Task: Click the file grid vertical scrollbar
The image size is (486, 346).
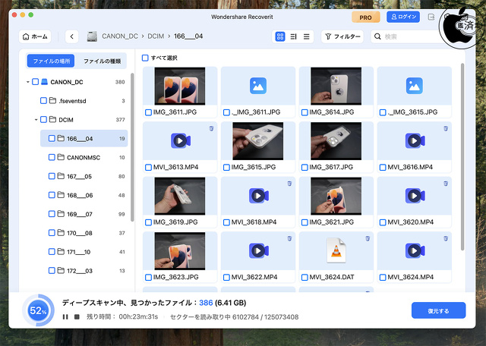Action: (x=462, y=156)
